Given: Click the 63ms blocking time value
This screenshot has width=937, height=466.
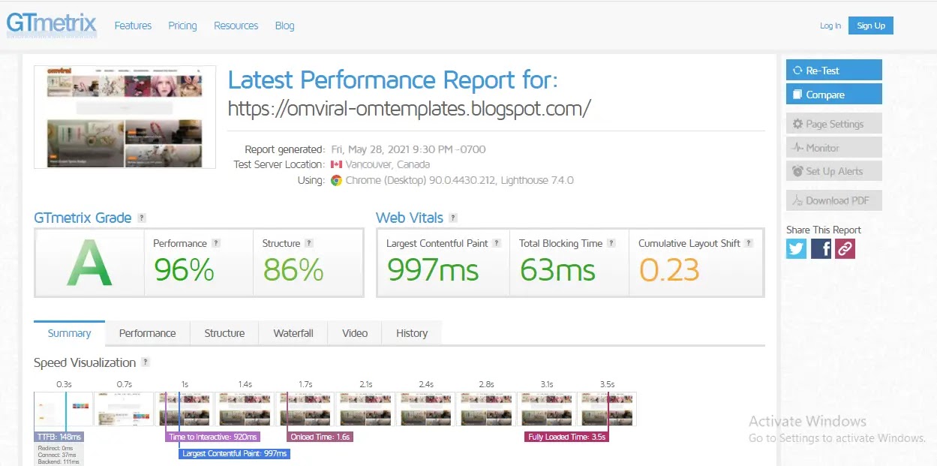Looking at the screenshot, I should (x=558, y=270).
